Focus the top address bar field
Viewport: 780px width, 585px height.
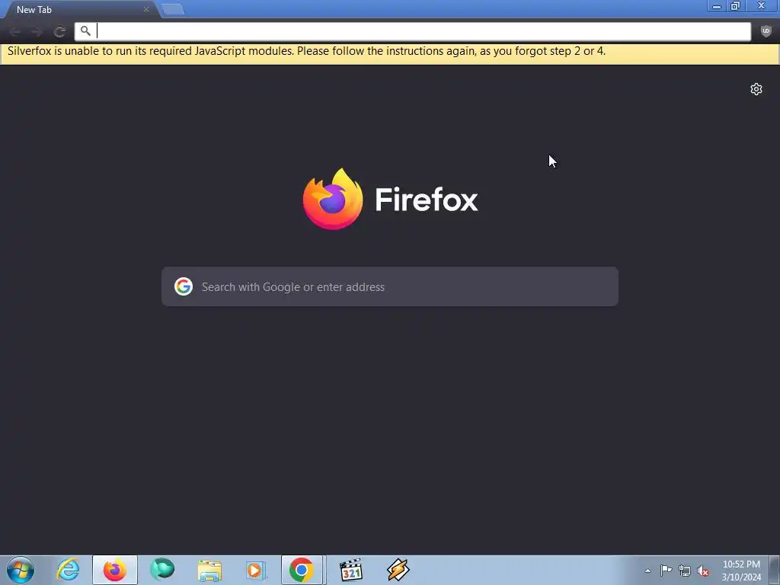click(x=412, y=31)
